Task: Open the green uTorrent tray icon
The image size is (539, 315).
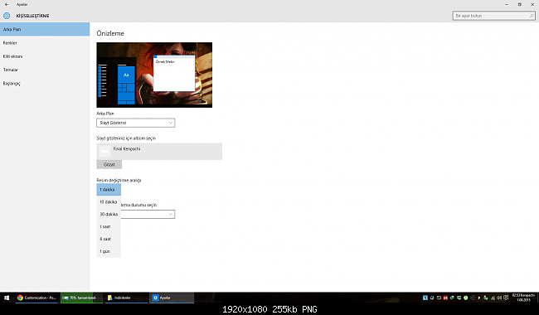Action: coord(466,298)
